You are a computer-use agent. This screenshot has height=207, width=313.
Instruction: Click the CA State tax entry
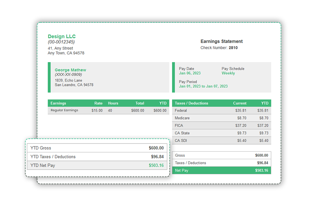181,133
